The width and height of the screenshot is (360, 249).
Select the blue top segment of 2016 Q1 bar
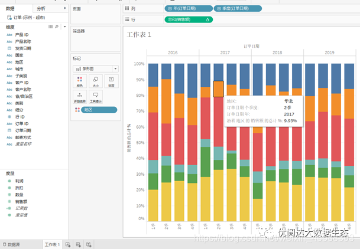pos(153,75)
